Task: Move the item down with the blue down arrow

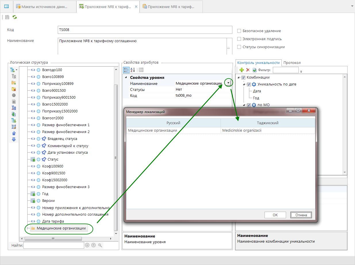Action: [x=13, y=139]
